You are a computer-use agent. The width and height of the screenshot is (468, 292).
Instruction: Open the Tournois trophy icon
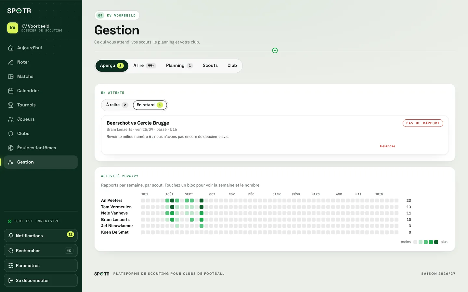tap(11, 105)
